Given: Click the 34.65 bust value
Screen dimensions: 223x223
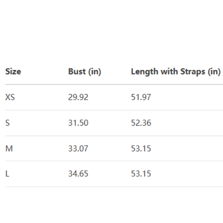Looking at the screenshot, I should coord(78,174).
